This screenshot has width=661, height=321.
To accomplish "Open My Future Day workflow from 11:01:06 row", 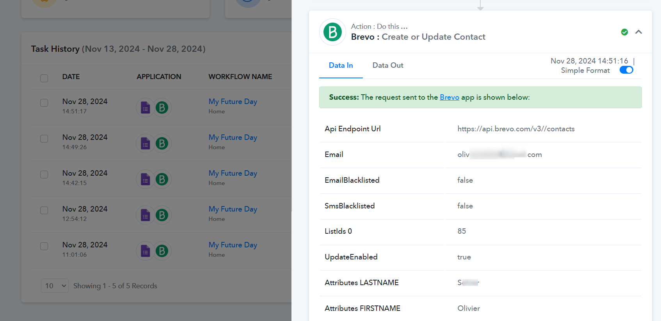I will click(233, 245).
